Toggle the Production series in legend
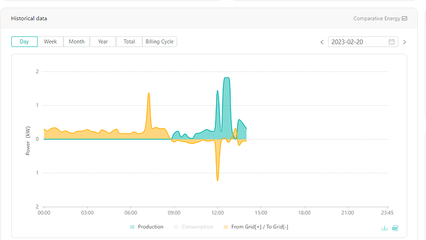This screenshot has width=426, height=240. 147,226
